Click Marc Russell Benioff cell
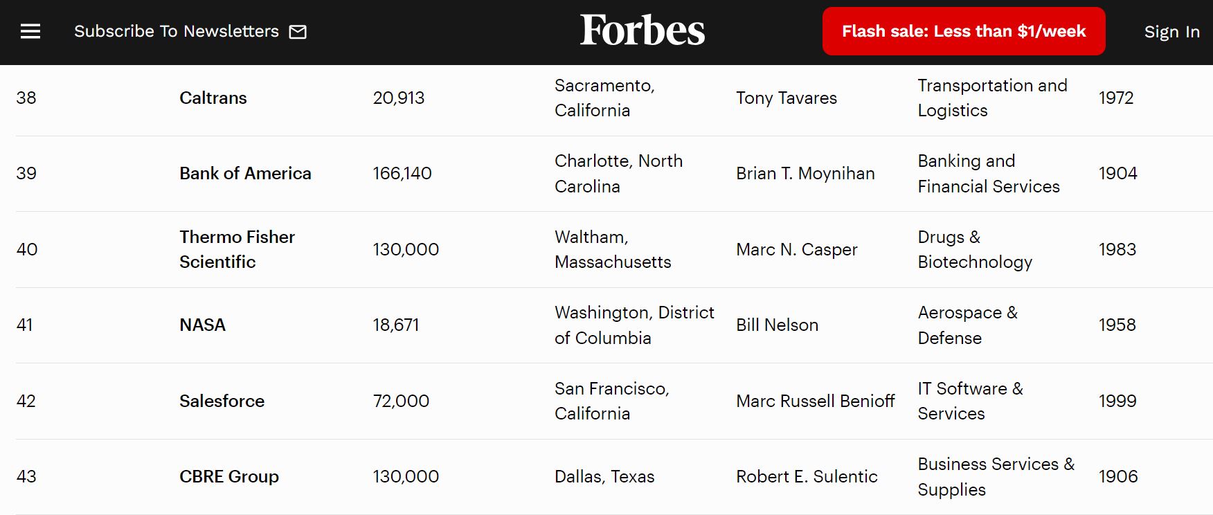The image size is (1213, 515). 815,401
